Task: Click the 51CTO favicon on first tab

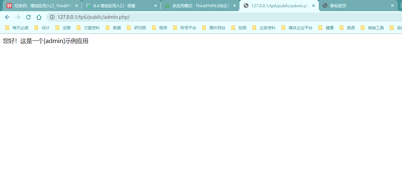Action: click(x=9, y=6)
